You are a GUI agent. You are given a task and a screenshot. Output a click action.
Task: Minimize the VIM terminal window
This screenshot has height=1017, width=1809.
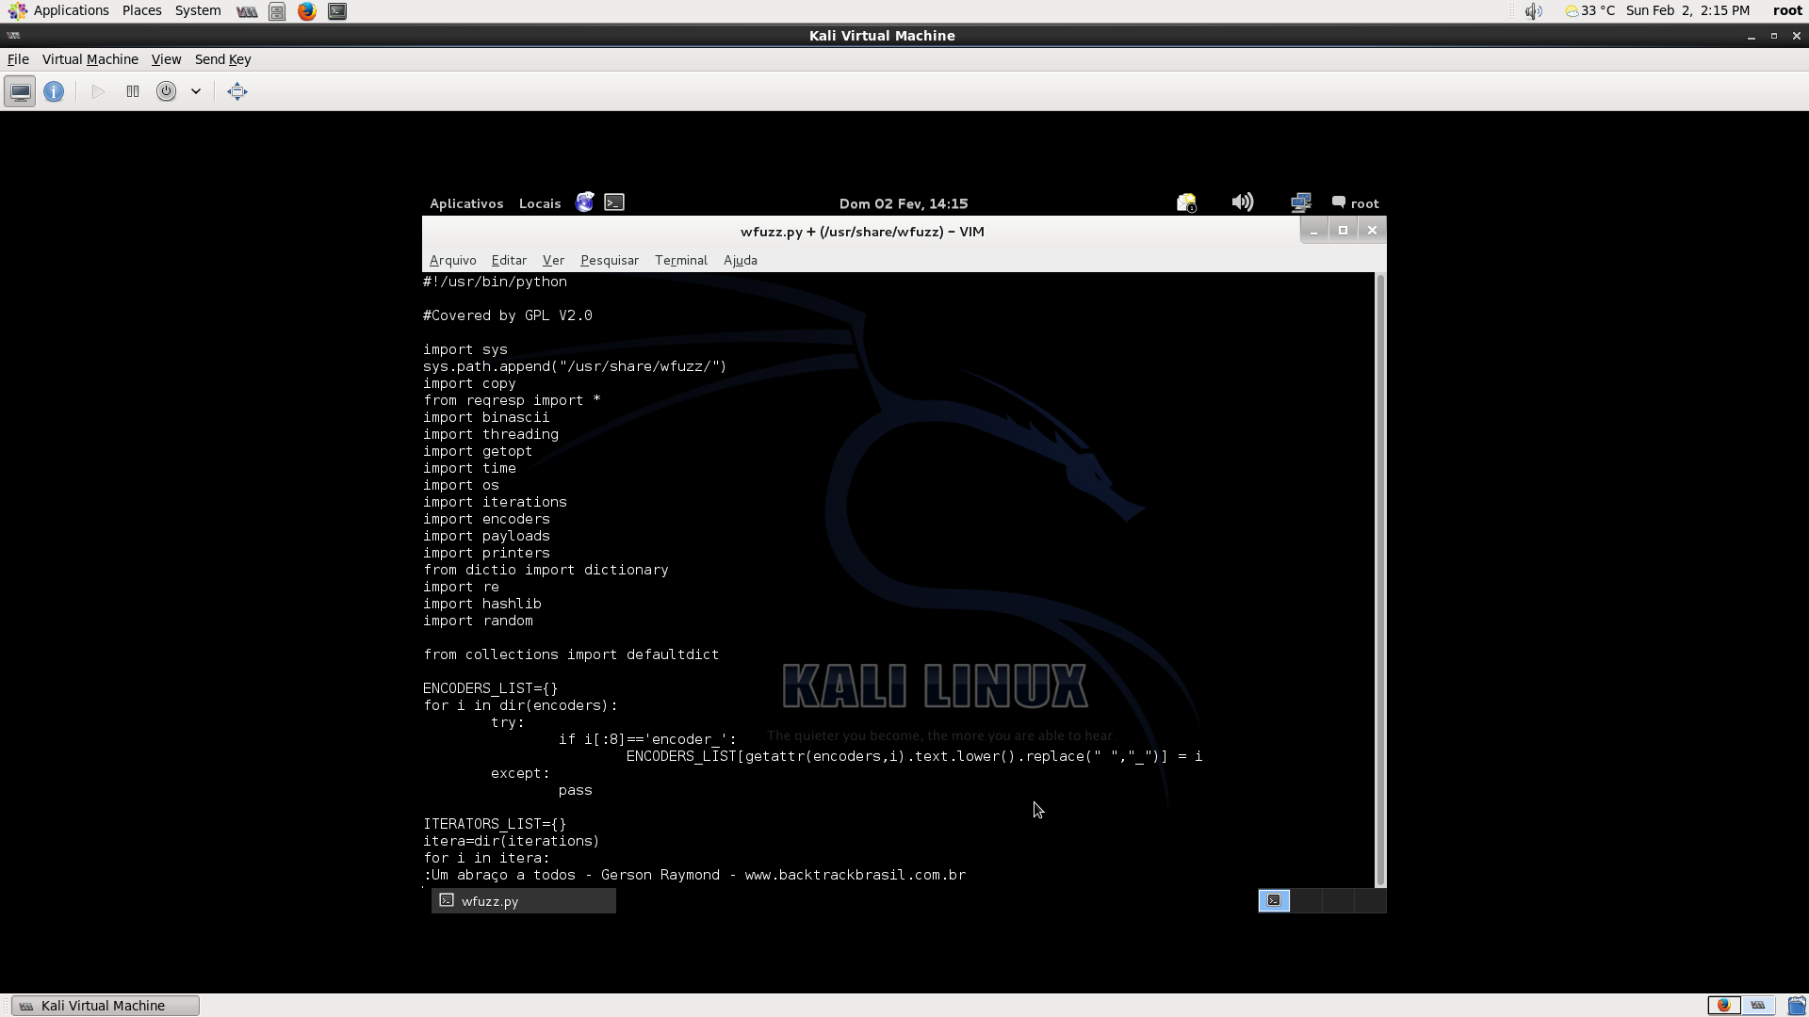(1313, 230)
